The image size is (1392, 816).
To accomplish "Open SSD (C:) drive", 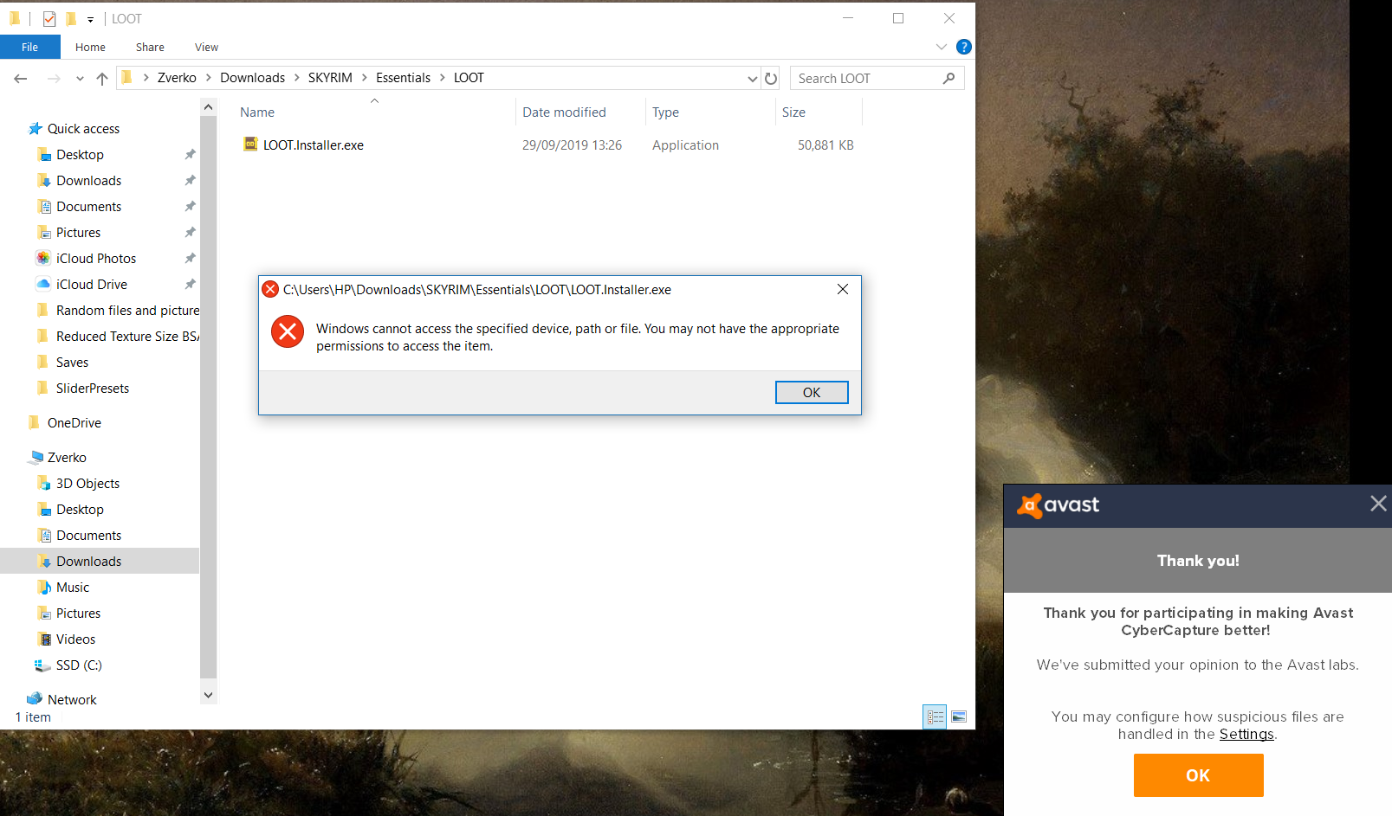I will 79,665.
